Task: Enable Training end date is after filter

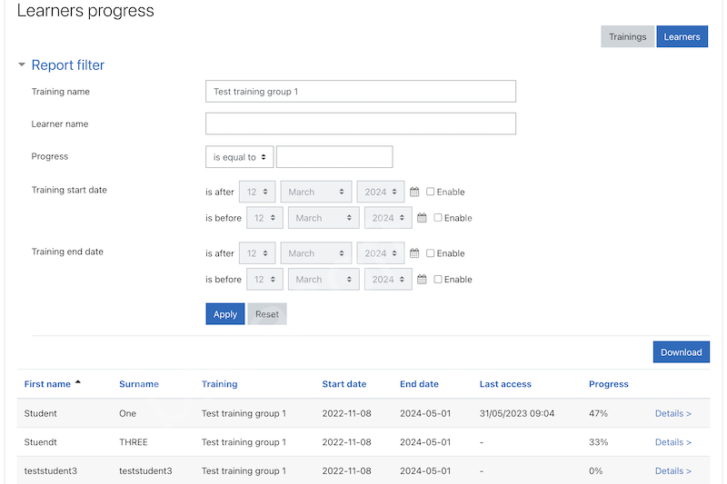Action: point(430,253)
